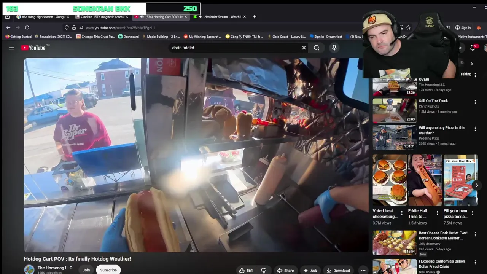Open menu for 22:36 Homedog LLC video

pos(475,75)
